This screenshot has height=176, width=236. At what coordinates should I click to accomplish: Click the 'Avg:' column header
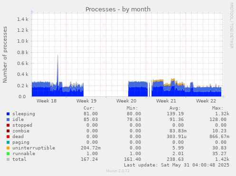pos(175,108)
